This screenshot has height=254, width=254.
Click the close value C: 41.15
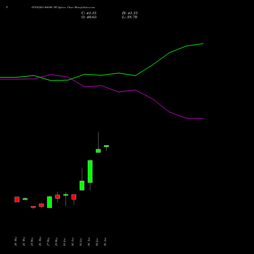89,13
